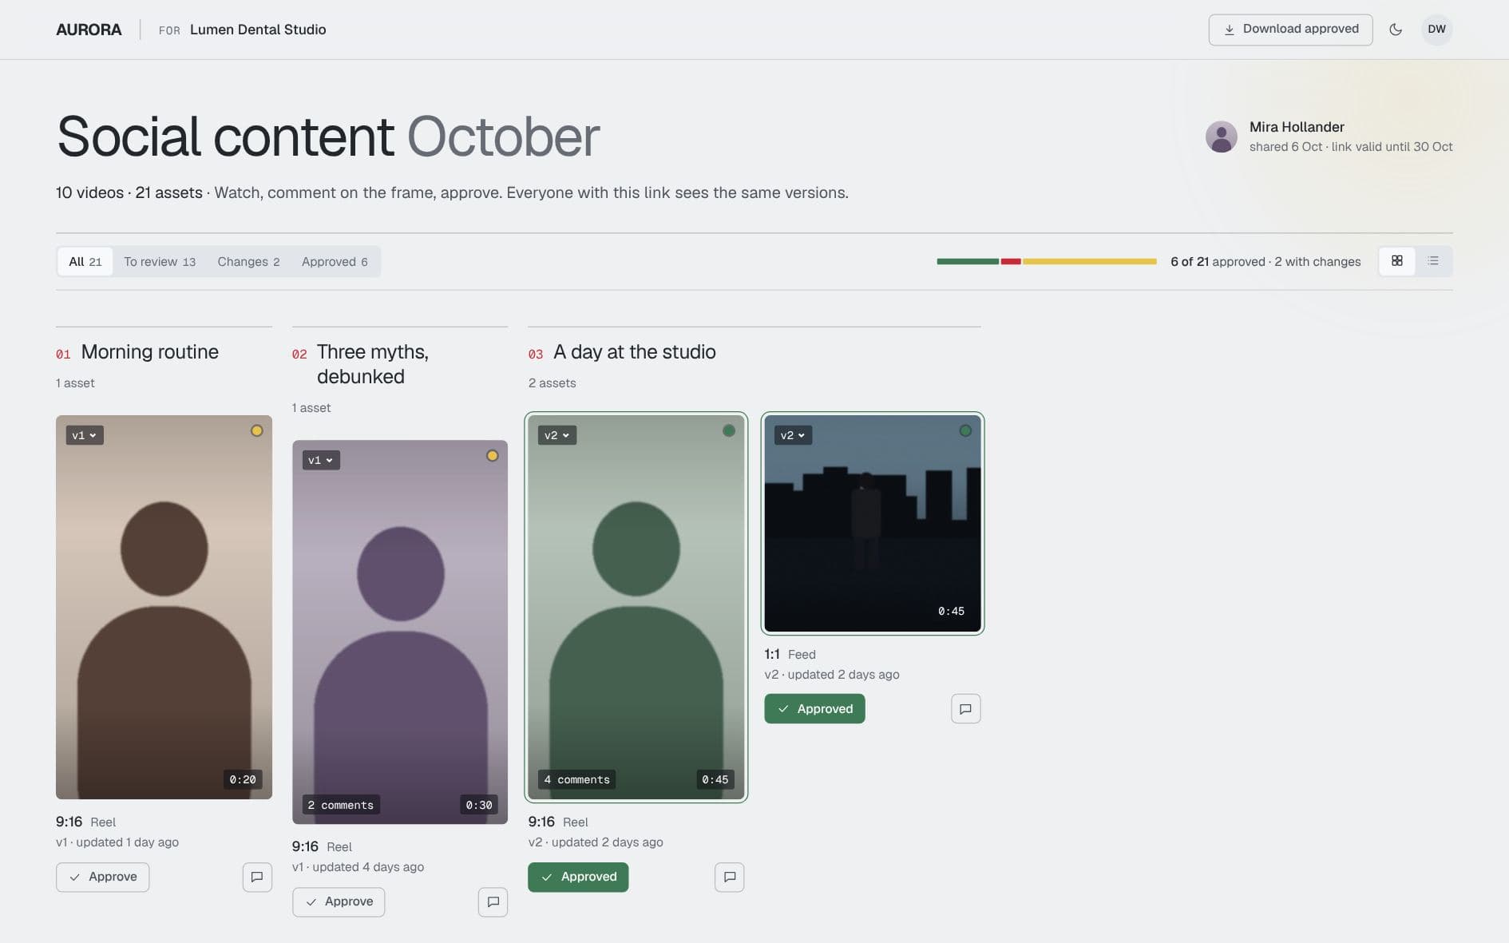Screen dimensions: 1509x943
Task: Open version dropdown on Morning routine thumbnail
Action: pyautogui.click(x=85, y=435)
